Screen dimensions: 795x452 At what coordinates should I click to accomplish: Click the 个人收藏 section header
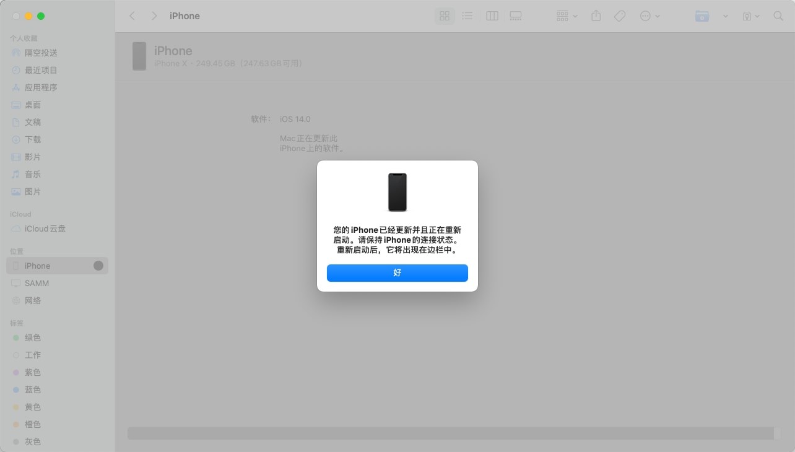[x=24, y=38]
